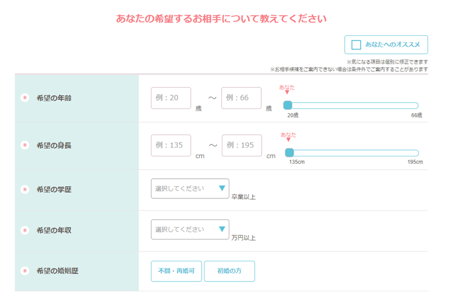
Task: Click the height slider track's 195cm end
Action: [x=415, y=153]
